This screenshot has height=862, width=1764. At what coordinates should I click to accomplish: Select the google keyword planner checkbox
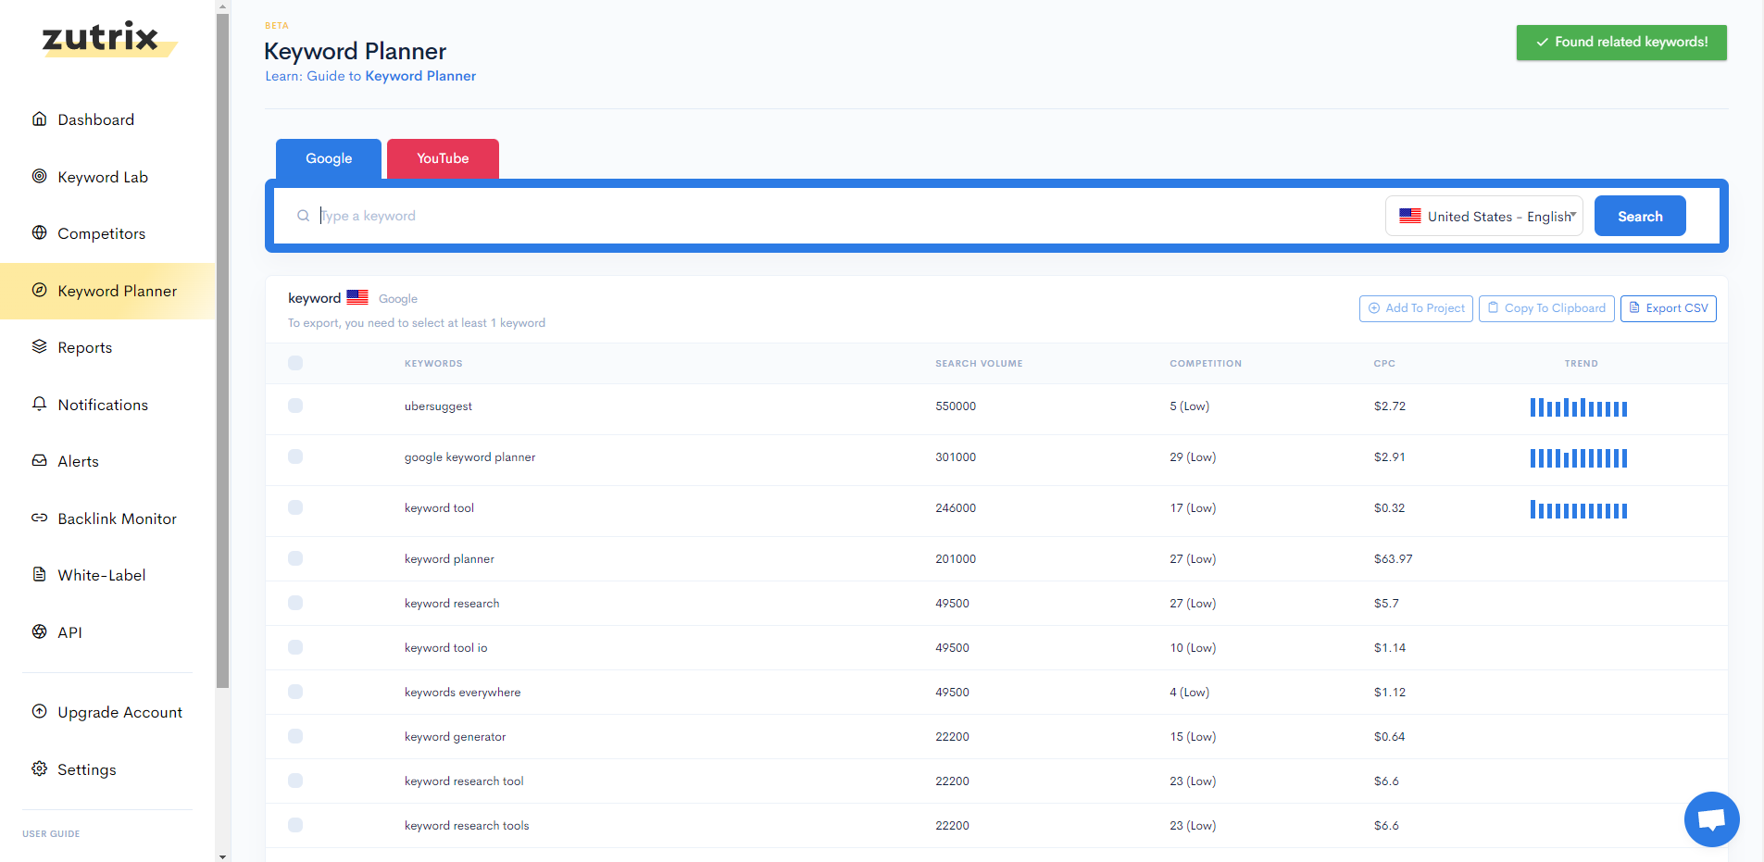click(x=295, y=456)
